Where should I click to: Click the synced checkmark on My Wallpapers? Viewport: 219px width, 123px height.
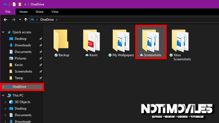tap(110, 55)
